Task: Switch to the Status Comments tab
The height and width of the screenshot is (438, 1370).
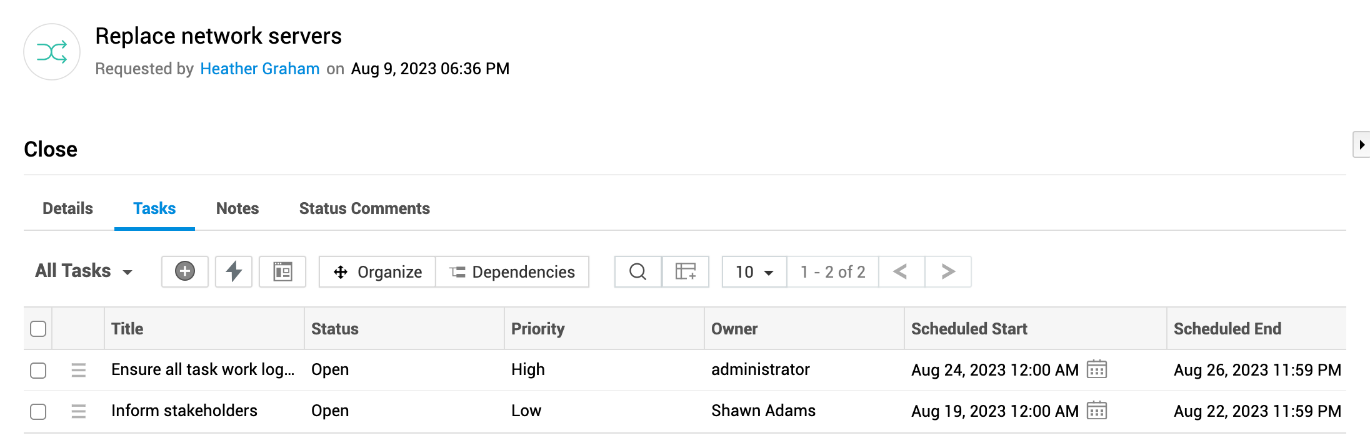Action: tap(364, 208)
